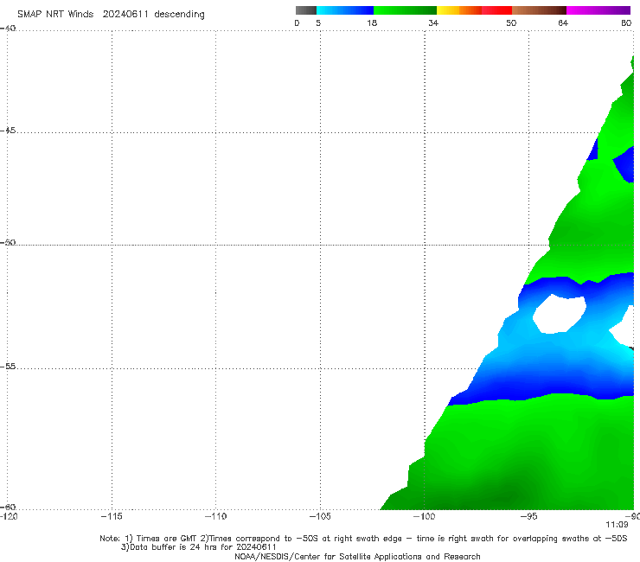The height and width of the screenshot is (562, 640).
Task: Click the yellow-orange color bar segment
Action: (459, 10)
